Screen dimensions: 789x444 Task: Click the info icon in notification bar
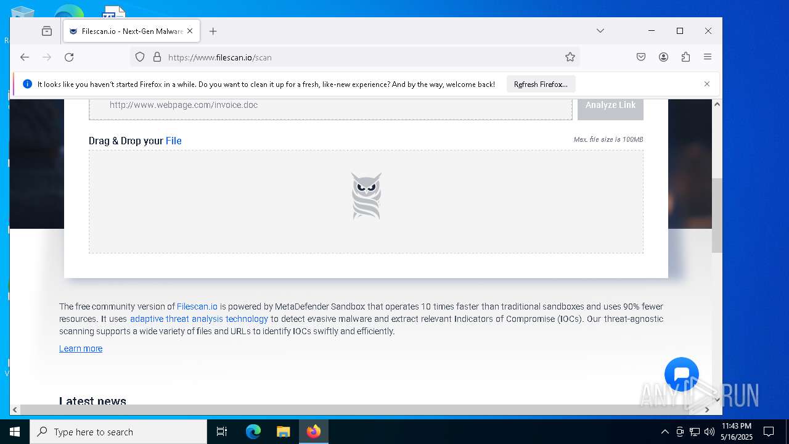27,84
